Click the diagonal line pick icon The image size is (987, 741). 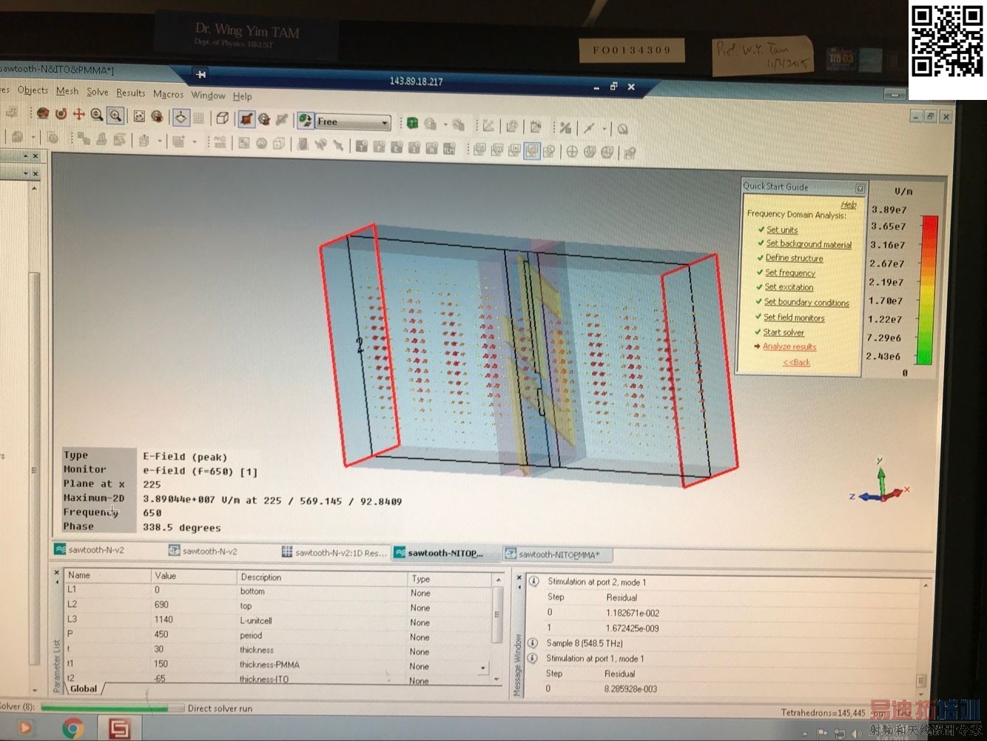coord(589,128)
